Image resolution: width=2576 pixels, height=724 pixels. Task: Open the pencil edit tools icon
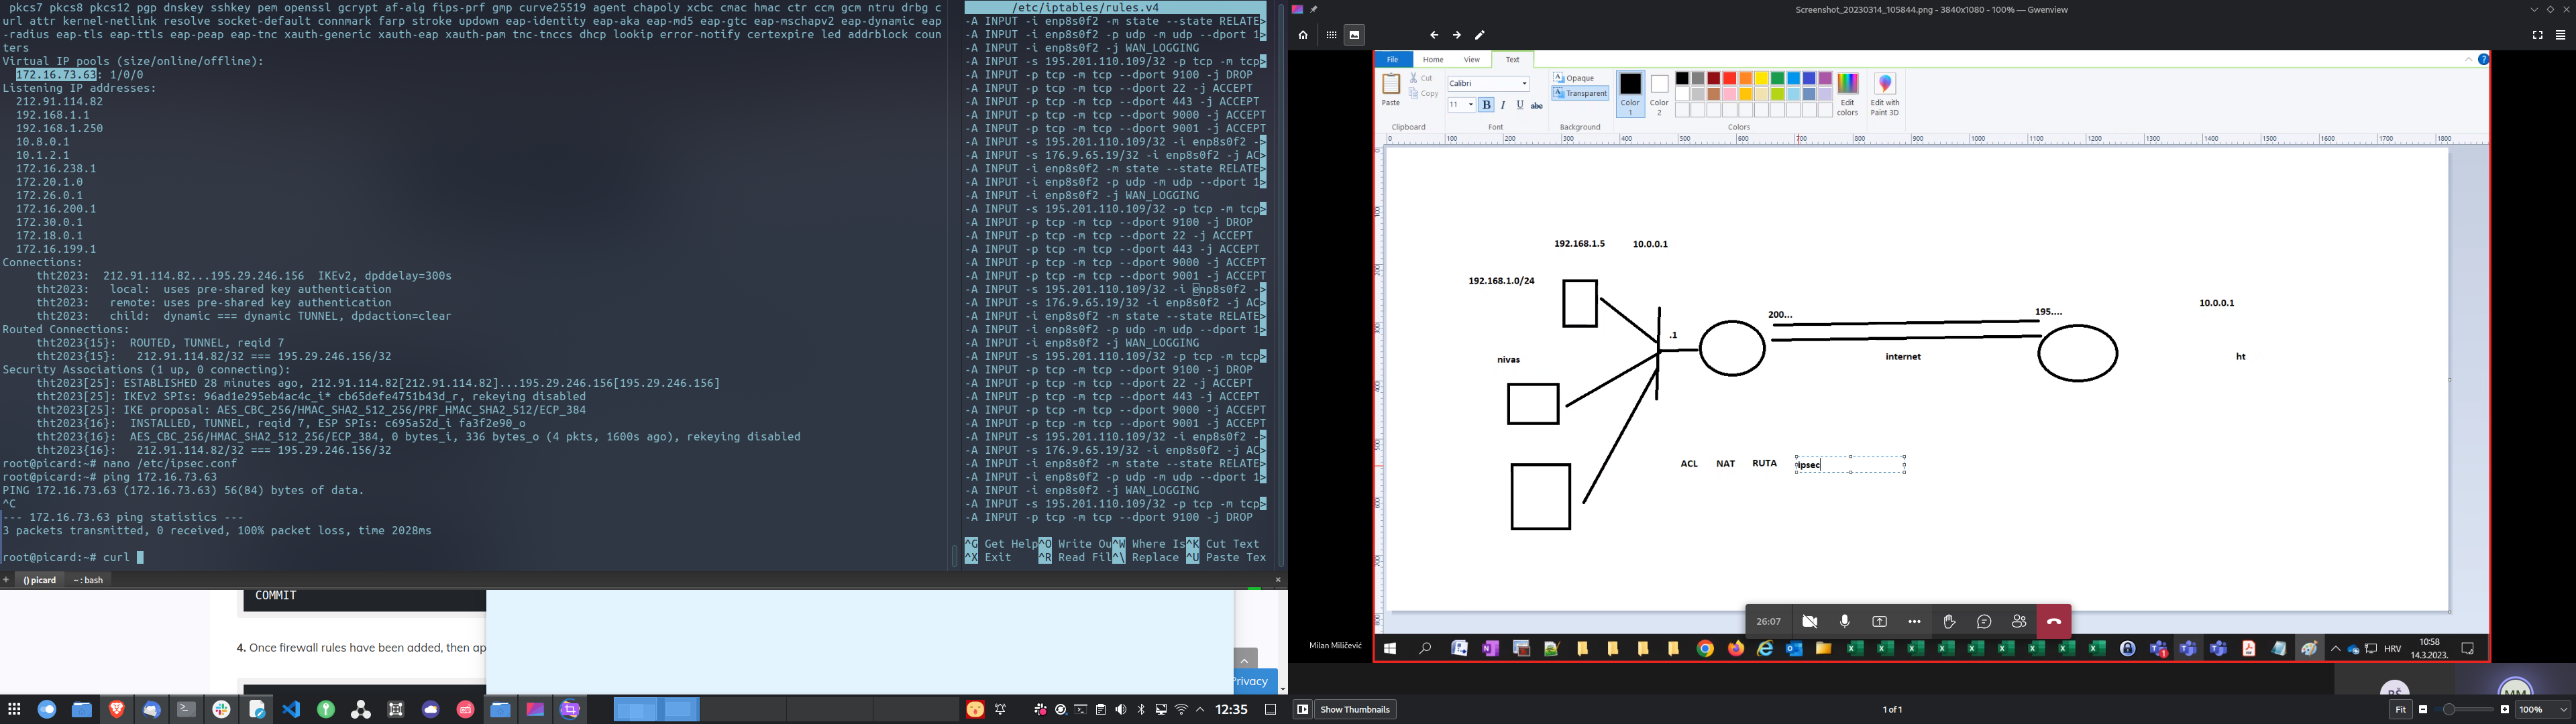pos(1480,35)
